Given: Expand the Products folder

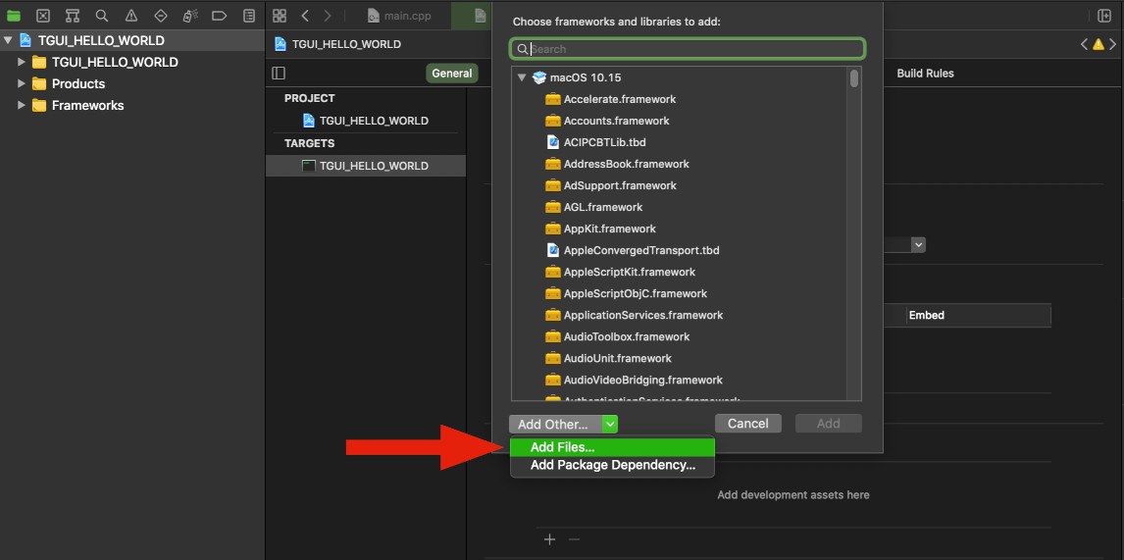Looking at the screenshot, I should click(22, 83).
